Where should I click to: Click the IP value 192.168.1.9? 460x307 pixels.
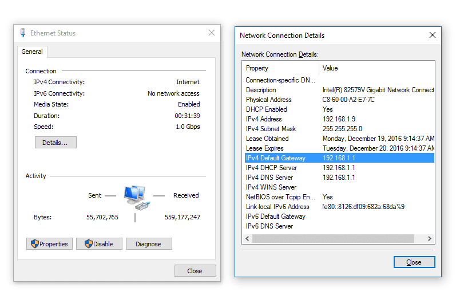pyautogui.click(x=339, y=119)
